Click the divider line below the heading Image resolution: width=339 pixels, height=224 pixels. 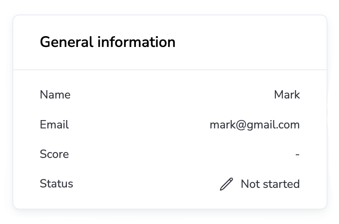pyautogui.click(x=170, y=70)
